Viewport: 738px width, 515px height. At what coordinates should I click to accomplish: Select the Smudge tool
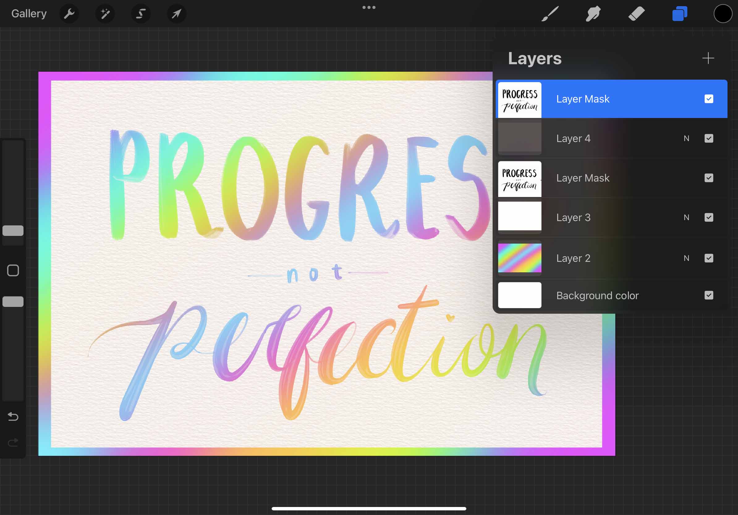pyautogui.click(x=593, y=14)
